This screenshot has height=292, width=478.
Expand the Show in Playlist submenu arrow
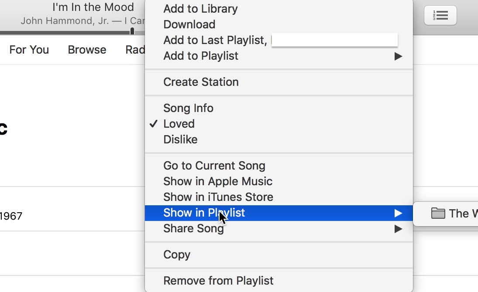pyautogui.click(x=398, y=213)
